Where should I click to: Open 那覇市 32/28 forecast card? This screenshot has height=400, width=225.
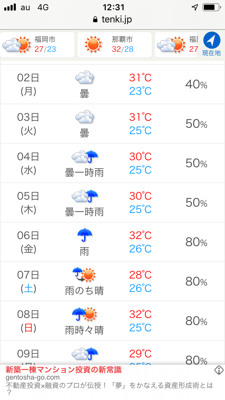coord(115,45)
